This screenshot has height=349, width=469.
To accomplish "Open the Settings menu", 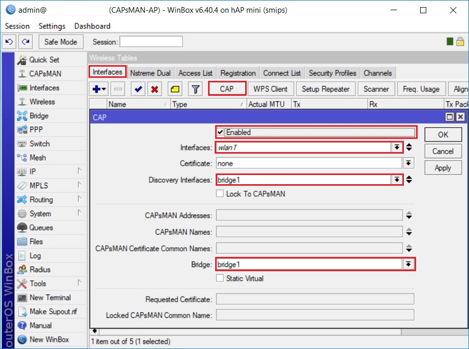I will 52,26.
